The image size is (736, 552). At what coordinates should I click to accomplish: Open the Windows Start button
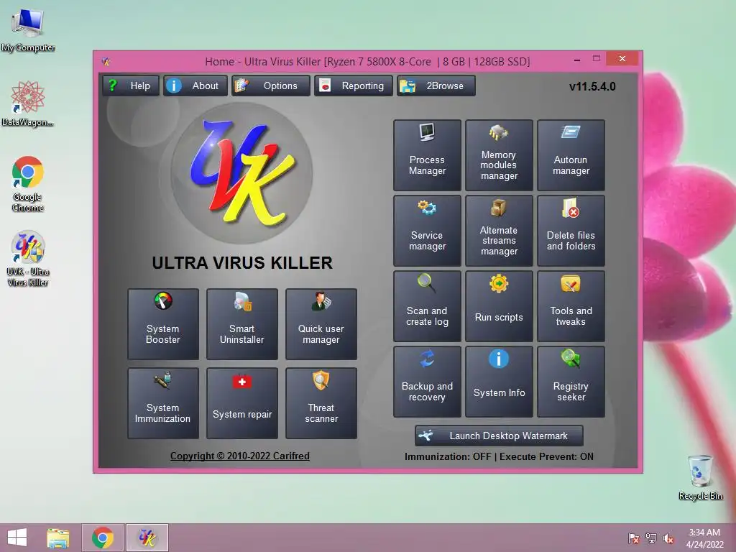[x=17, y=538]
